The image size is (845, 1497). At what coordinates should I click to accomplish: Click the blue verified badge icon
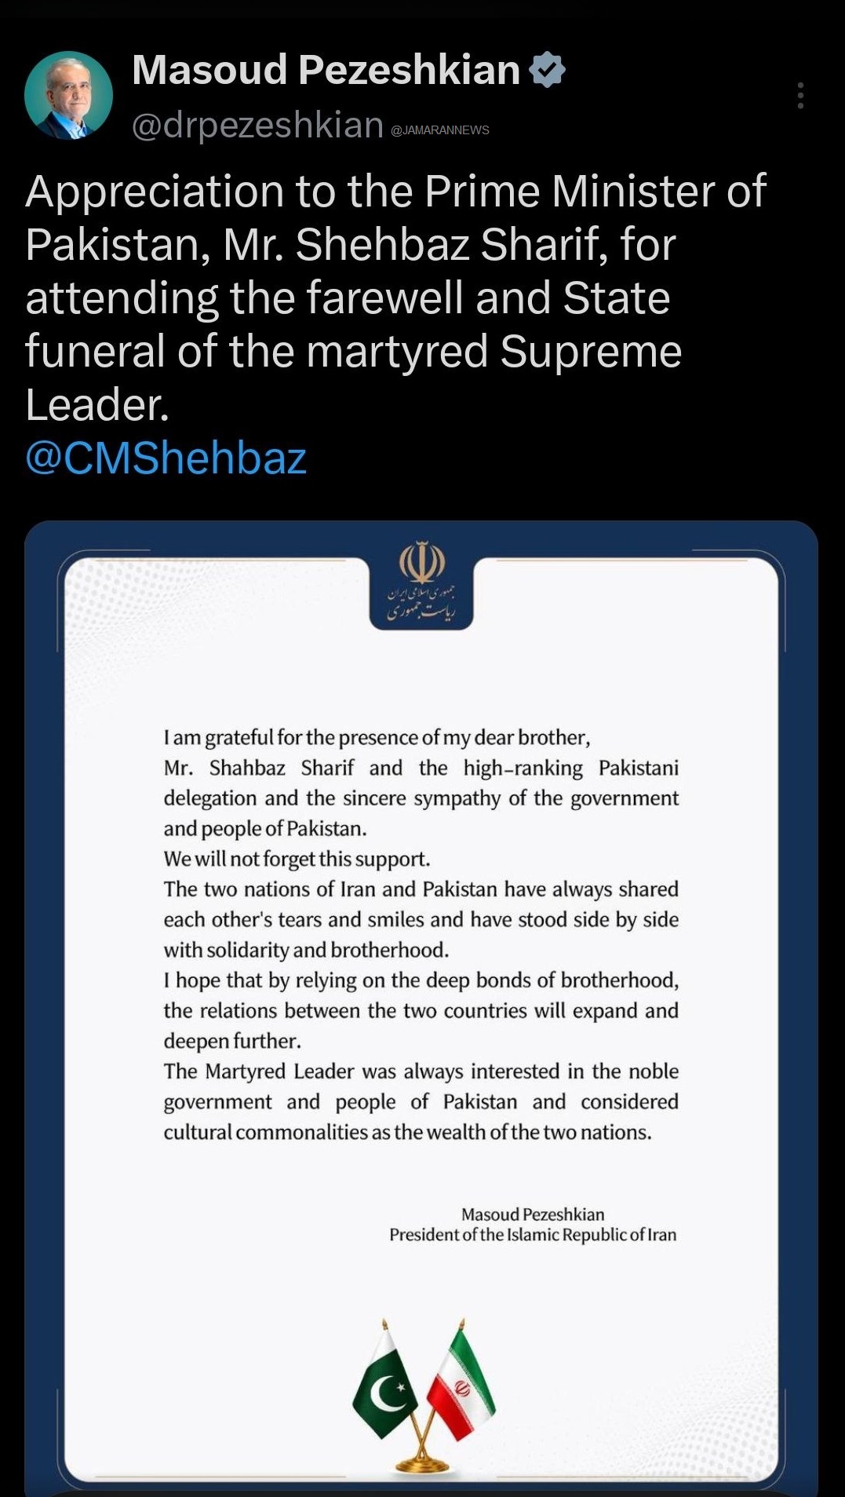tap(547, 69)
